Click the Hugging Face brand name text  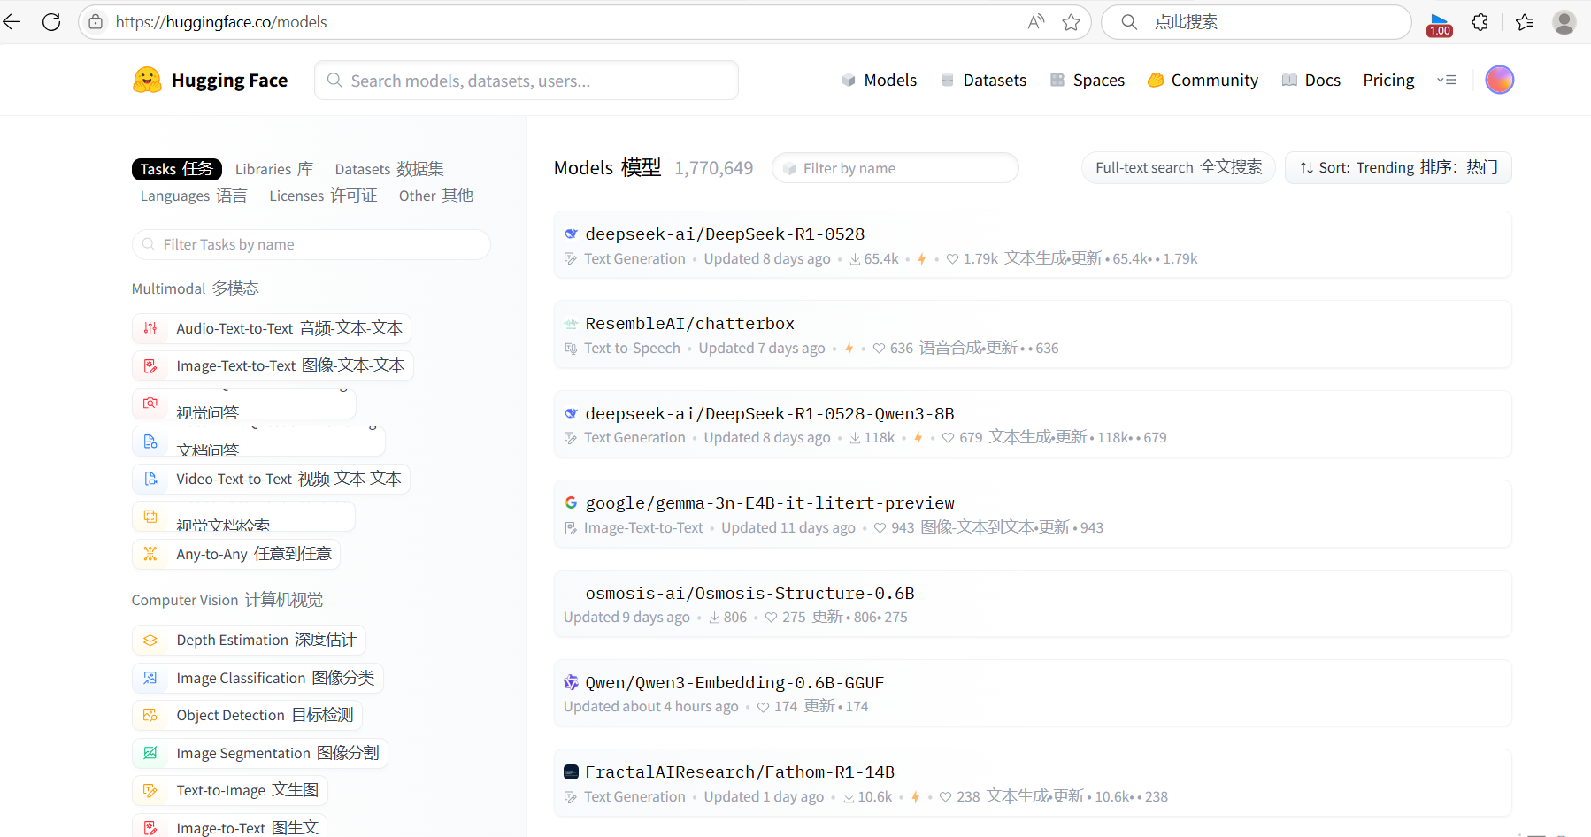pos(229,80)
